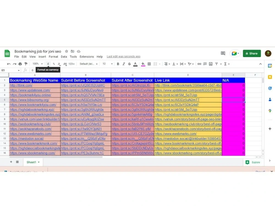This screenshot has width=275, height=206.
Task: Open the All sheets list icon
Action: pyautogui.click(x=17, y=162)
